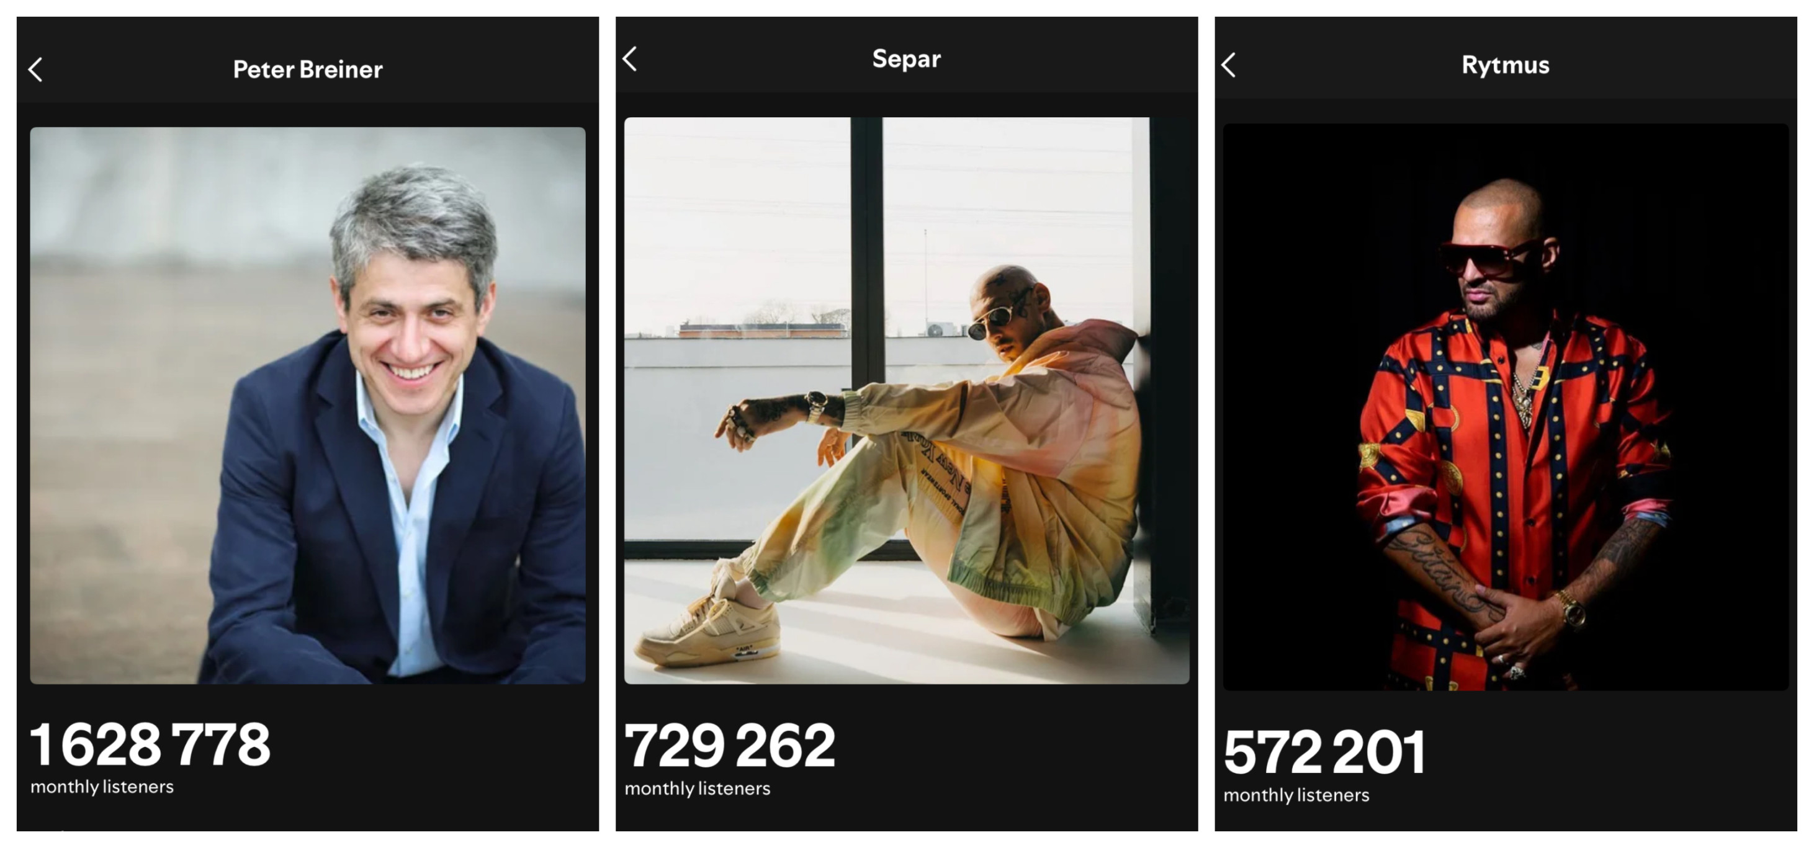Select the Peter Breiner title text
Screen dimensions: 1814x848
[x=308, y=69]
